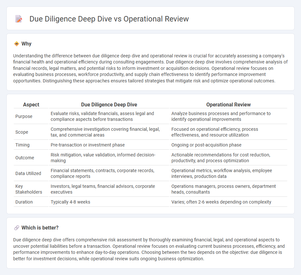This screenshot has width=301, height=275.
Task: Click the cell 'Analyze business processes and performance...'
Action: [x=228, y=116]
